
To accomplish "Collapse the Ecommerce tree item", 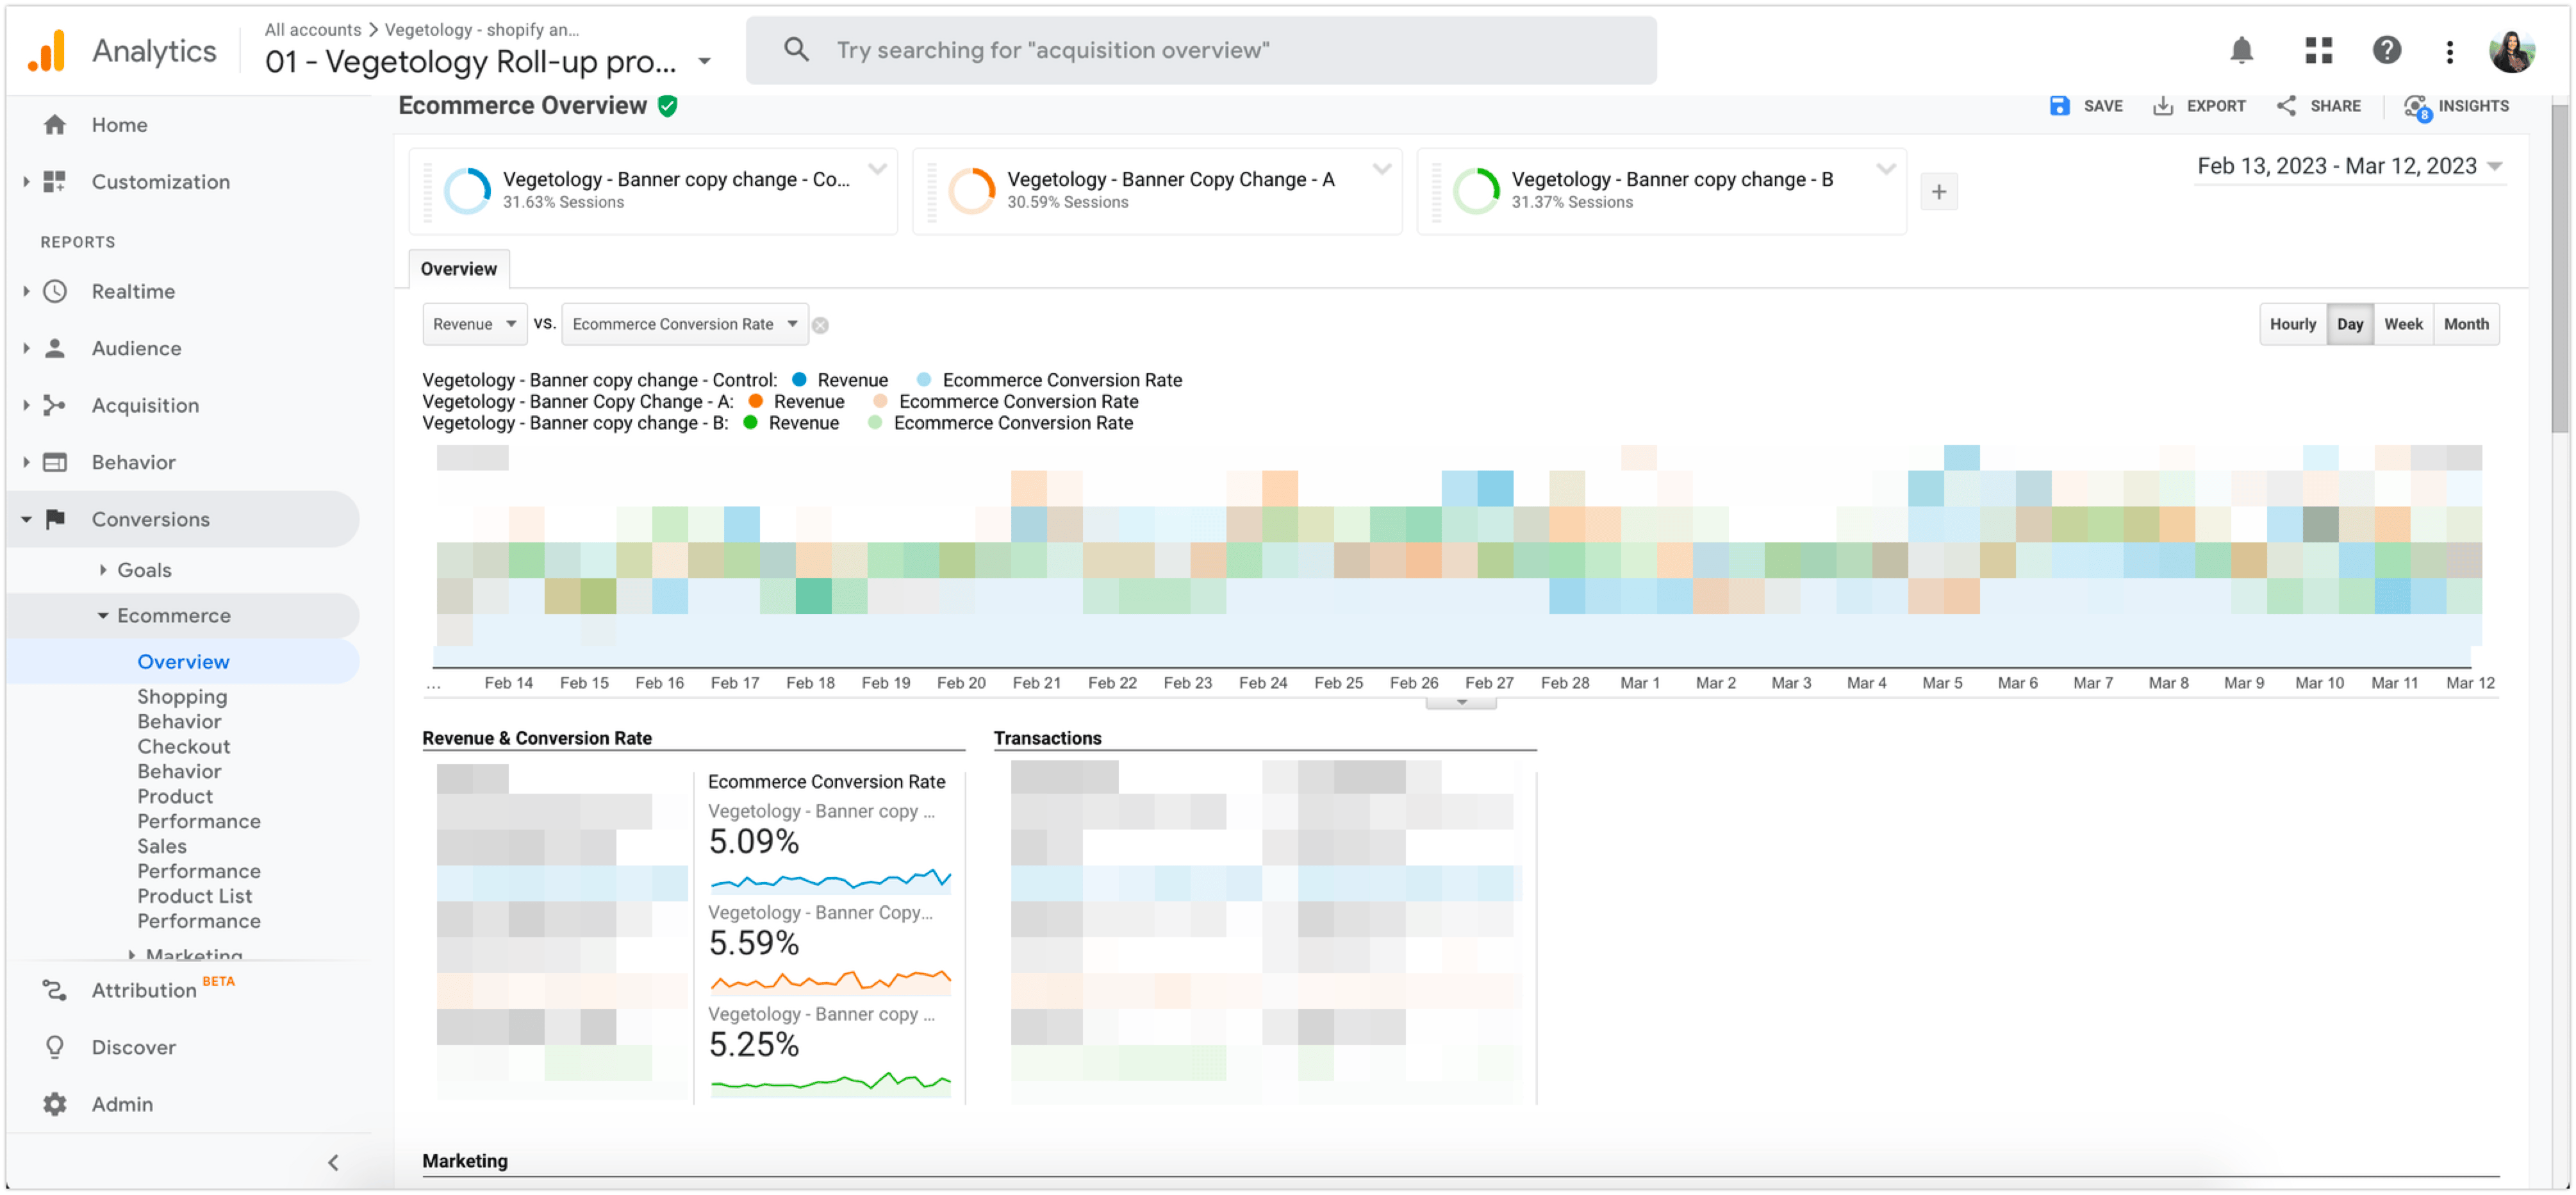I will [x=102, y=615].
